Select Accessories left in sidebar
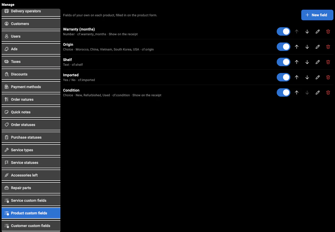335x232 pixels. [31, 175]
